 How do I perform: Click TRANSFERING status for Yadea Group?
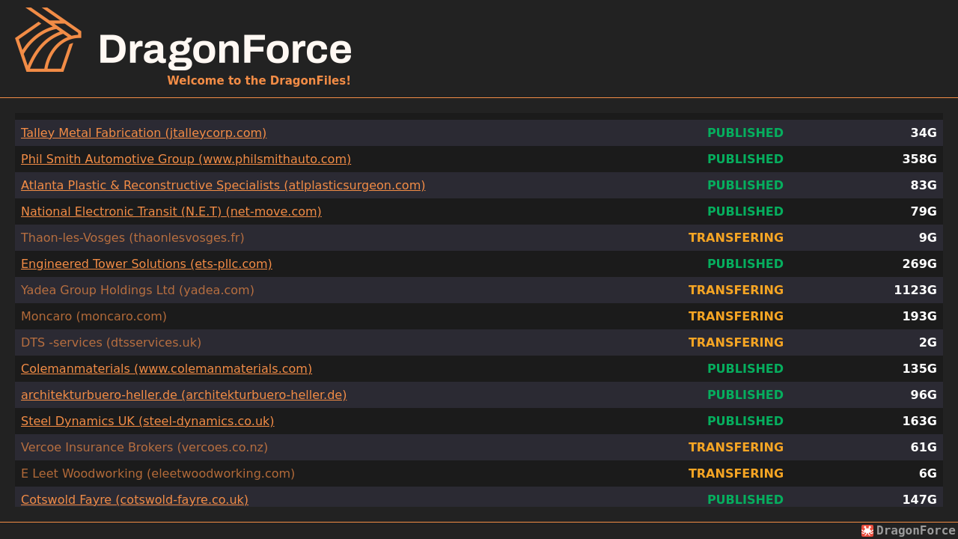[x=736, y=290]
